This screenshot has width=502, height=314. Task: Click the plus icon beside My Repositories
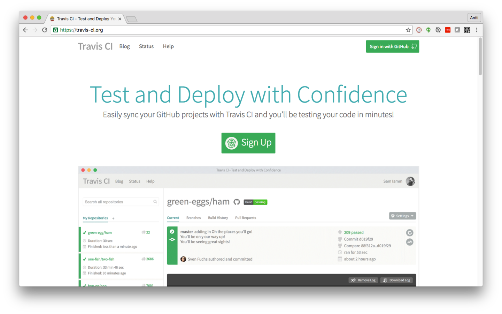[113, 218]
